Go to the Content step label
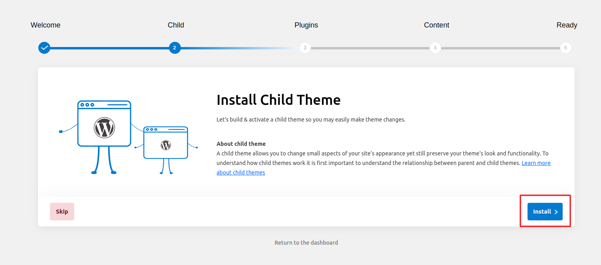The image size is (601, 265). click(x=436, y=25)
